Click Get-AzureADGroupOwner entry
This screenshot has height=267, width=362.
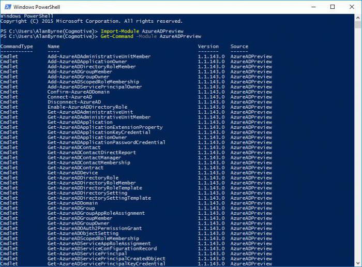[x=78, y=224]
